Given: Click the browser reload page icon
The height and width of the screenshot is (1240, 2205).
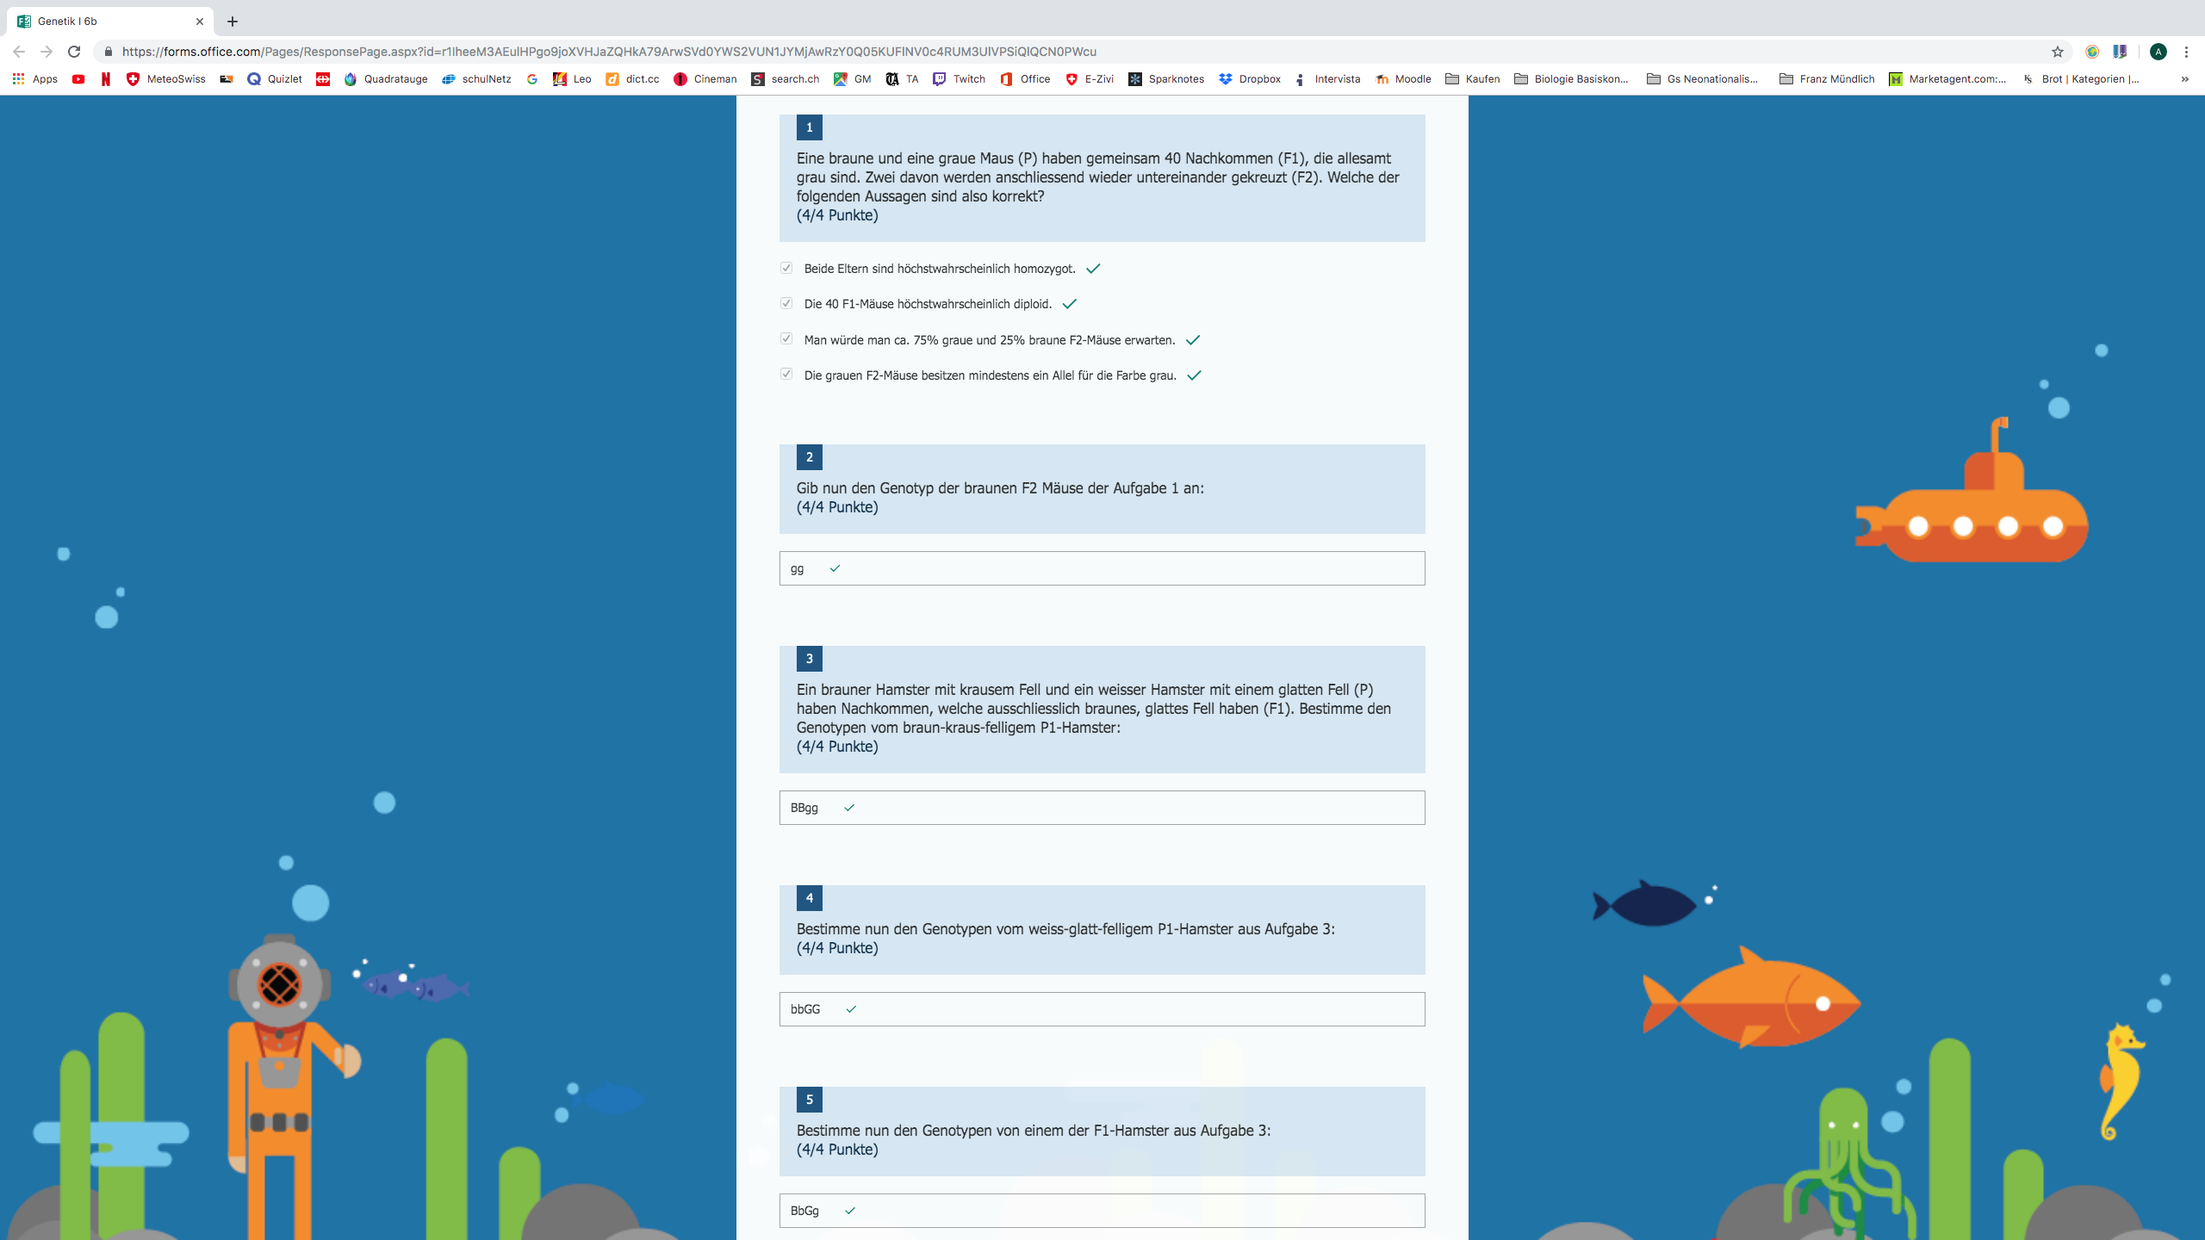Looking at the screenshot, I should click(74, 52).
